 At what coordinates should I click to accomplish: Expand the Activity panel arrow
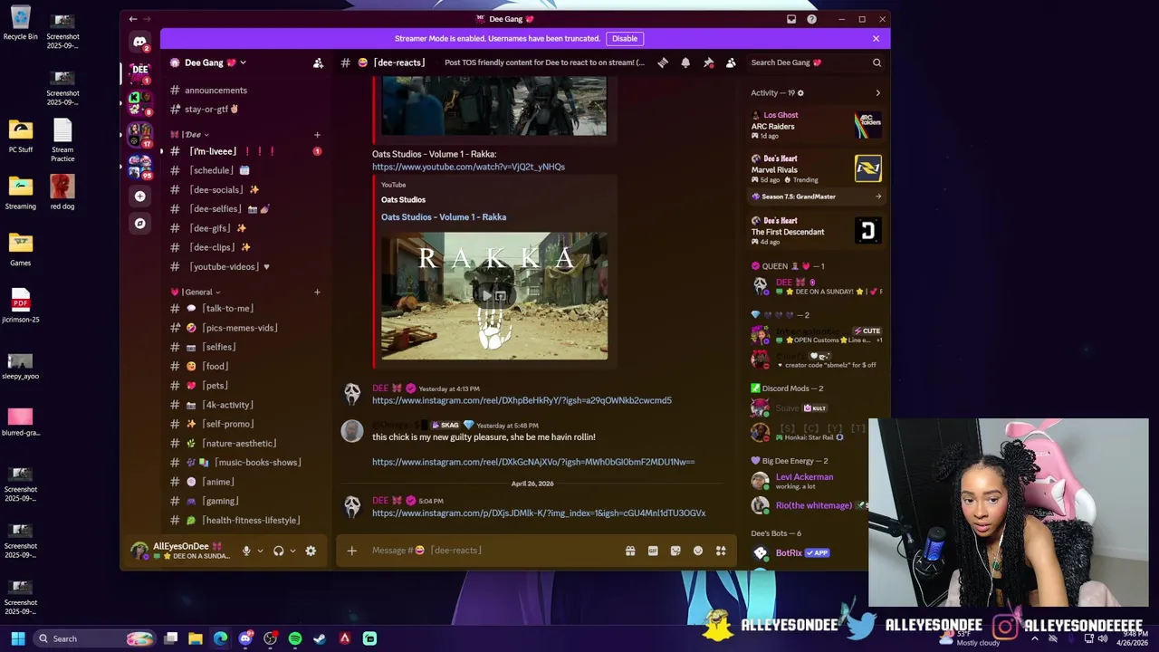point(877,92)
